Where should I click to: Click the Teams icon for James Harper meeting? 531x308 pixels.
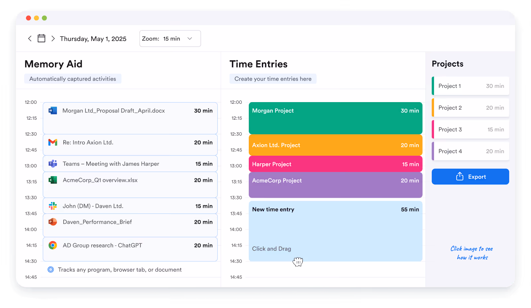click(53, 164)
